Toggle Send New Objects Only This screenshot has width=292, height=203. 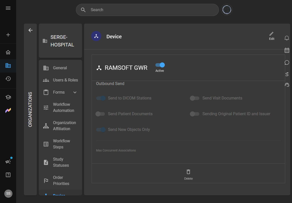click(x=101, y=130)
